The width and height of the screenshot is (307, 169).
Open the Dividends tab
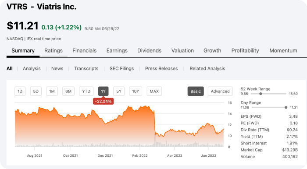(x=150, y=51)
